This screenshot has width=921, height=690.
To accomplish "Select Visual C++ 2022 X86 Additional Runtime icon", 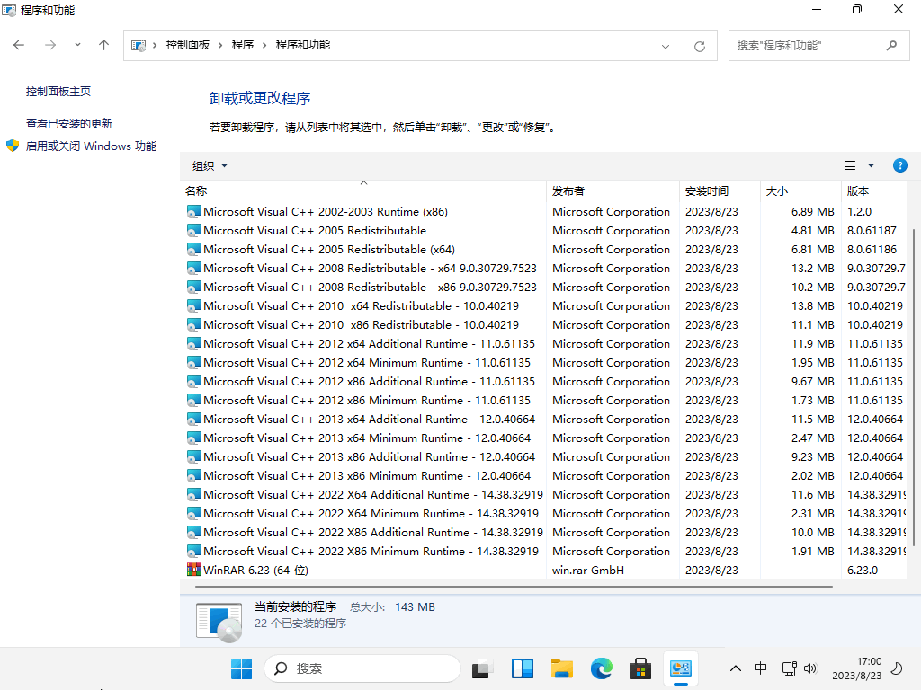I will (194, 532).
